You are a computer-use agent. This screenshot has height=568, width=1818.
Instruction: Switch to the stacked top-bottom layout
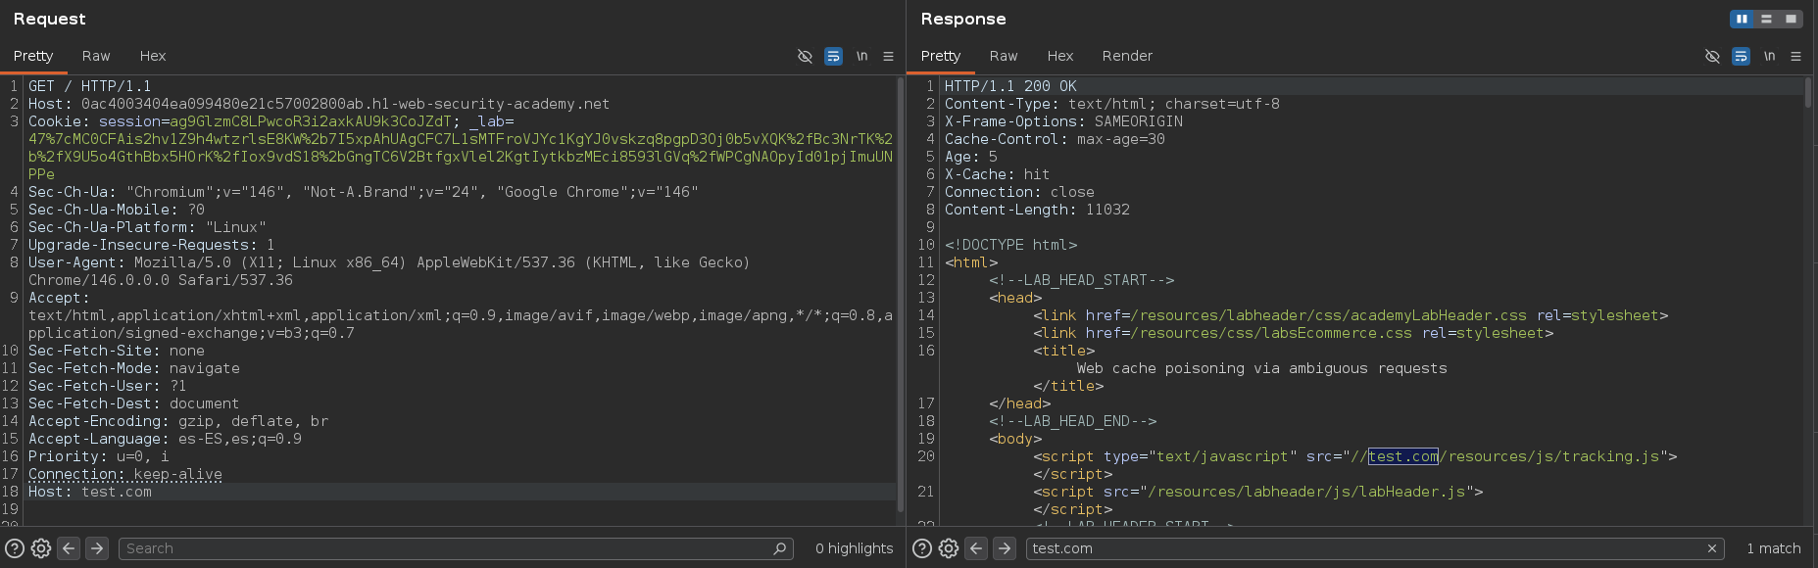click(1766, 19)
